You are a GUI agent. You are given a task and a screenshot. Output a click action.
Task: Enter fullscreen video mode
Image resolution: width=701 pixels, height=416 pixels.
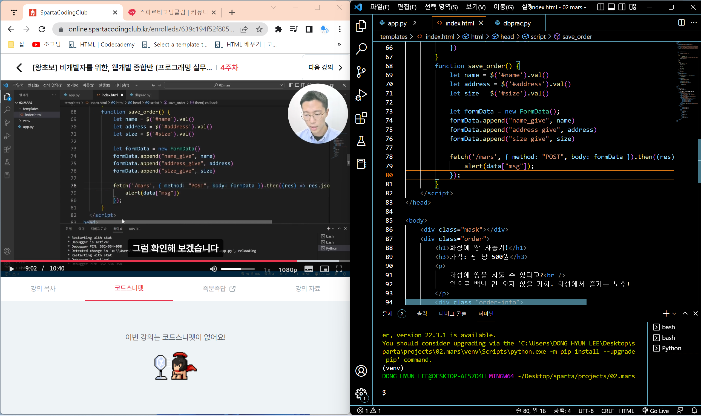[x=339, y=269]
